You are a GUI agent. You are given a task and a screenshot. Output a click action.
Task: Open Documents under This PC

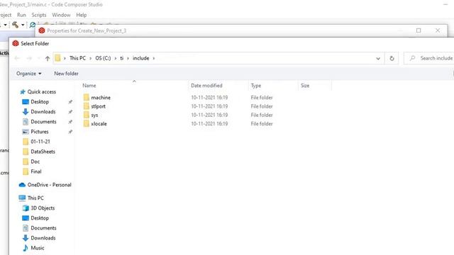tap(43, 228)
